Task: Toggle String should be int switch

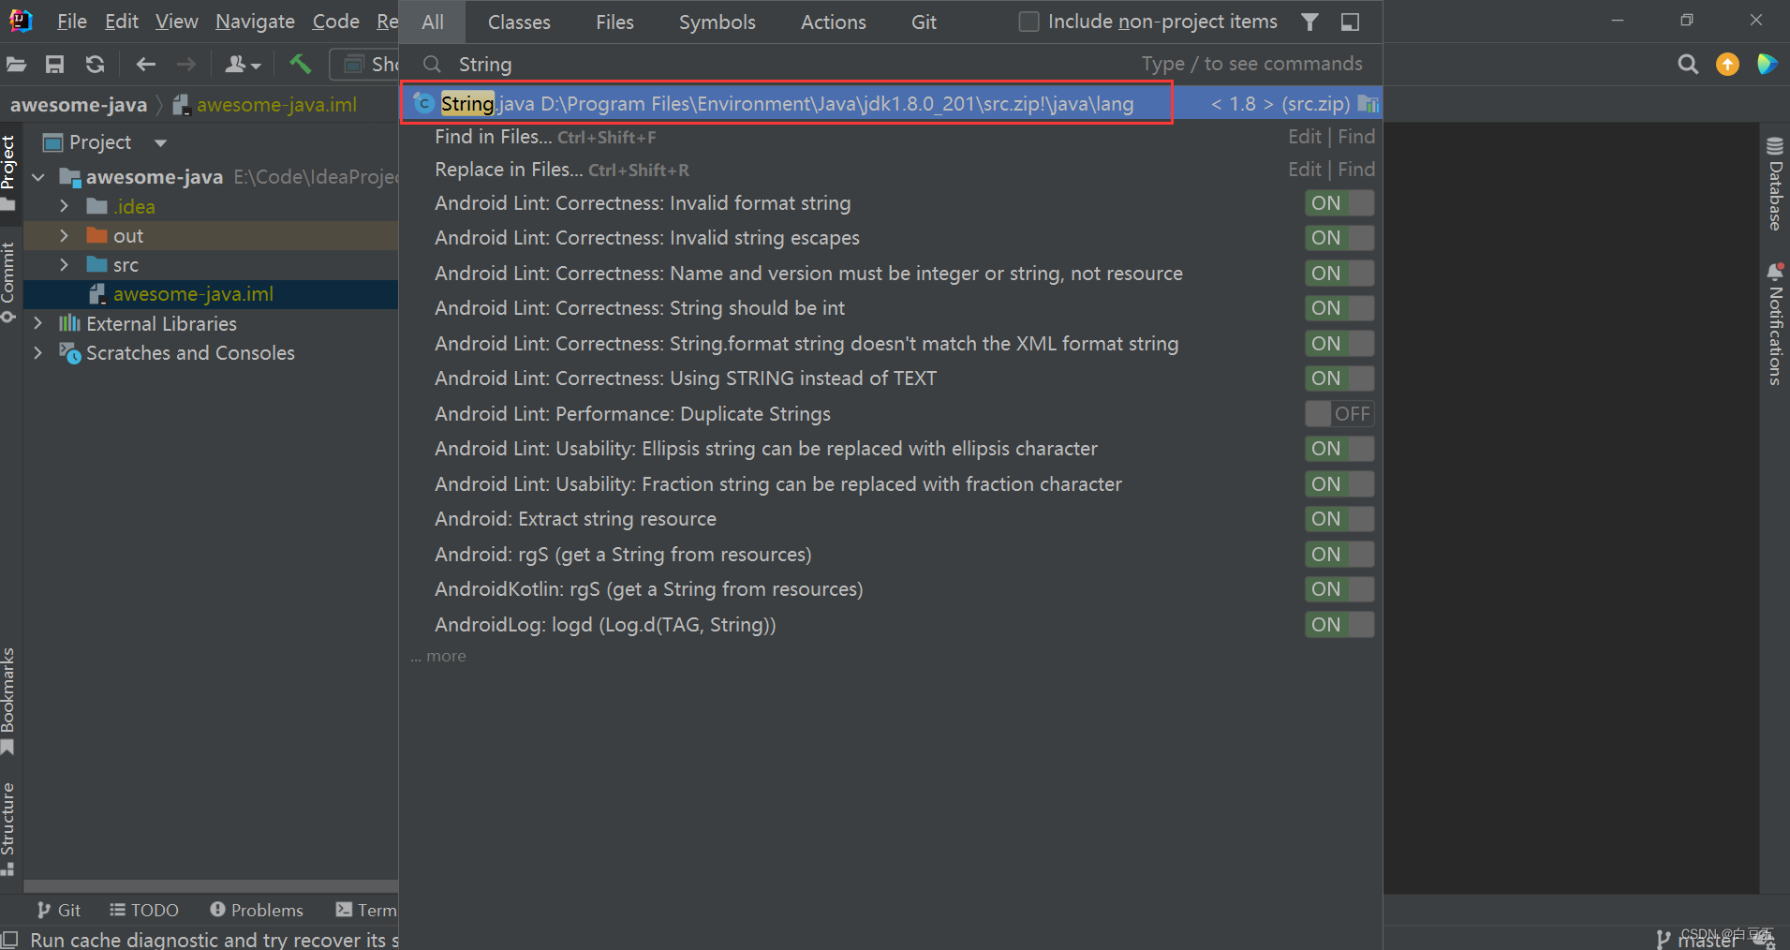Action: point(1339,308)
